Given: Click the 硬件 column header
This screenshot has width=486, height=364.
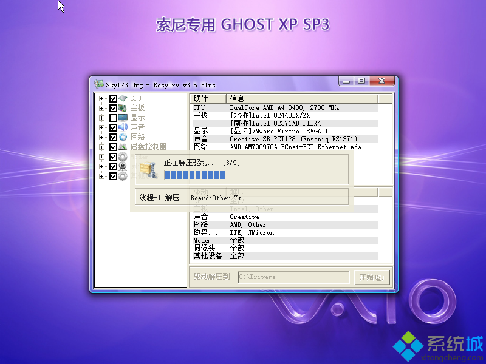Looking at the screenshot, I should pos(208,99).
